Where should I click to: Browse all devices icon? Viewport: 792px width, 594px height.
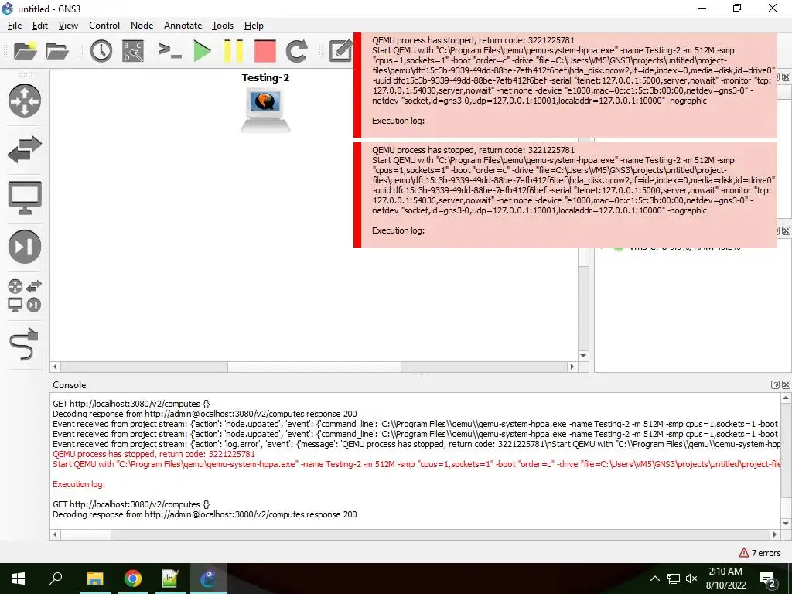[24, 295]
